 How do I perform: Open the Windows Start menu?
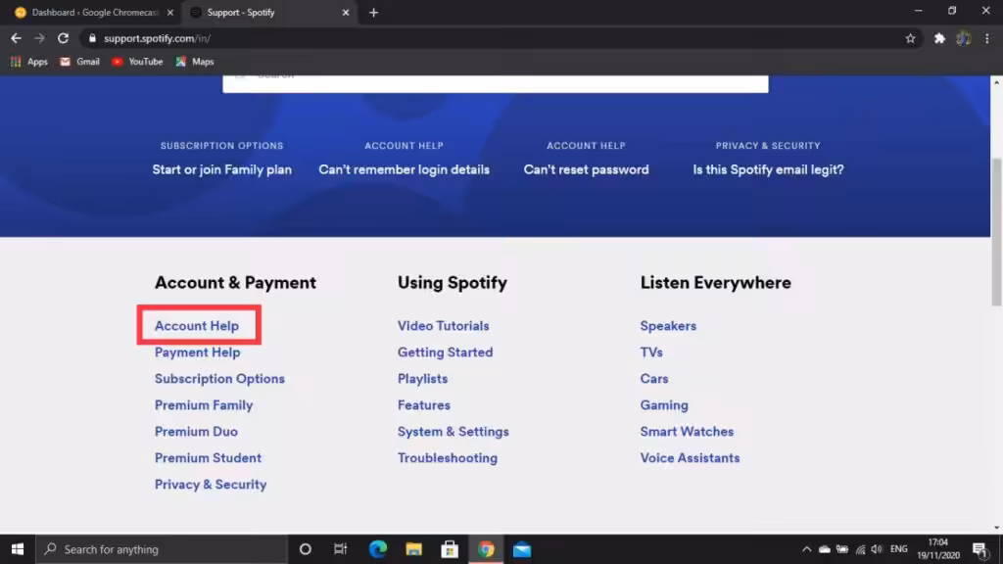[18, 549]
